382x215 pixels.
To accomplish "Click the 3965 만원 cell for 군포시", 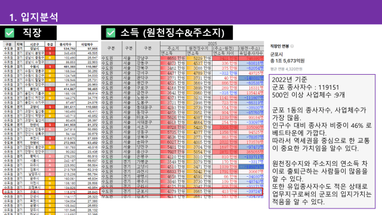I will coord(199,191).
